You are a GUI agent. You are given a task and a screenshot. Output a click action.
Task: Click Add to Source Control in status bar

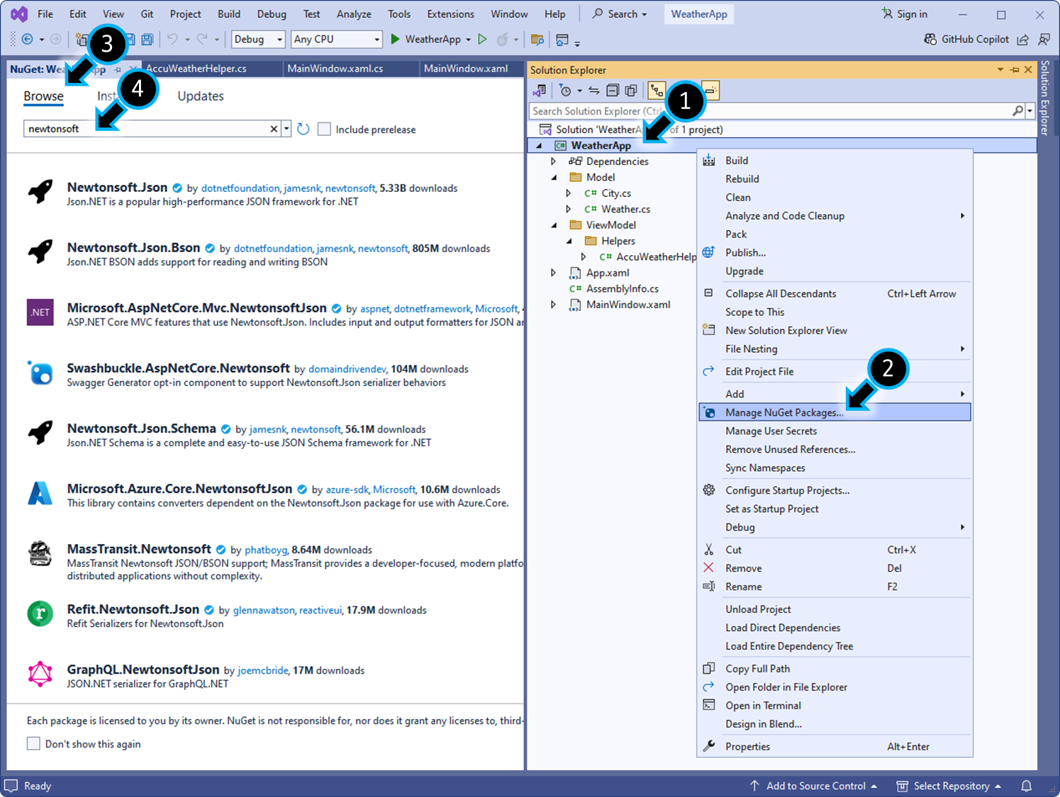814,786
